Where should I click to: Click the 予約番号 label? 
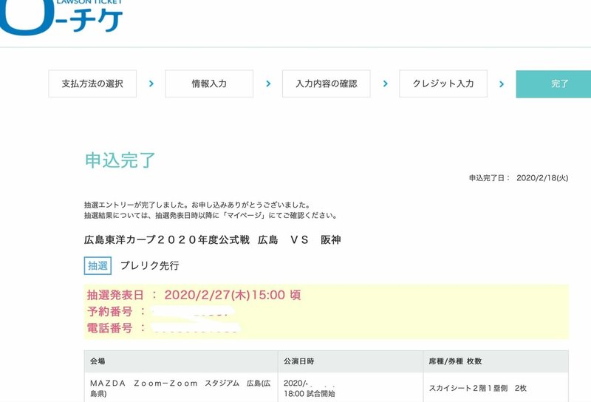click(109, 312)
